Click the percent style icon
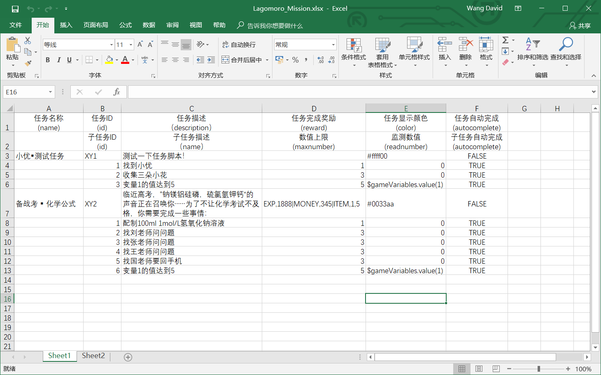The width and height of the screenshot is (601, 375). 296,60
